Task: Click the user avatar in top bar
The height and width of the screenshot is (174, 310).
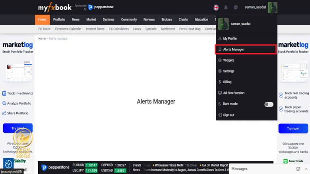Action: click(272, 7)
